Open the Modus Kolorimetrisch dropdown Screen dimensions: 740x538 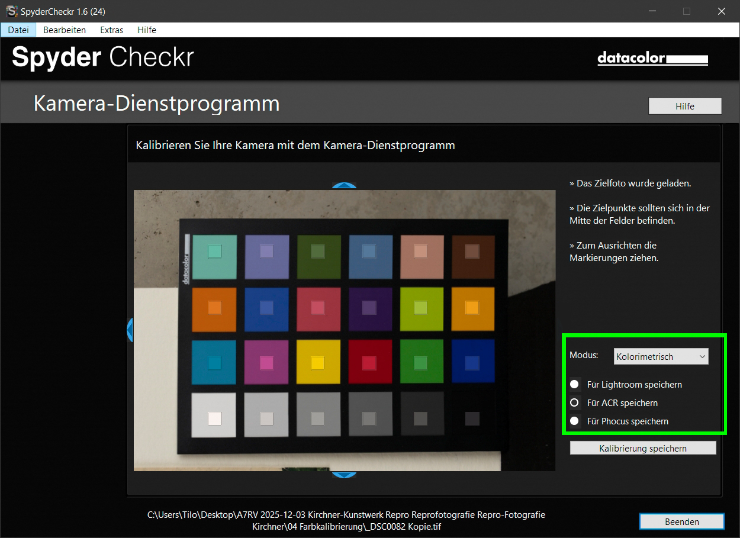point(661,356)
